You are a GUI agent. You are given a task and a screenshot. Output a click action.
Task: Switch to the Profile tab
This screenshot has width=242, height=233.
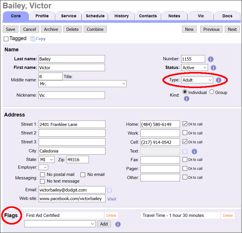pyautogui.click(x=42, y=16)
